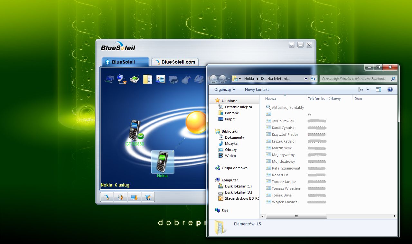Refresh the Ksiazka telefoniczna folder view
Screen dimensions: 412x244
[313, 79]
